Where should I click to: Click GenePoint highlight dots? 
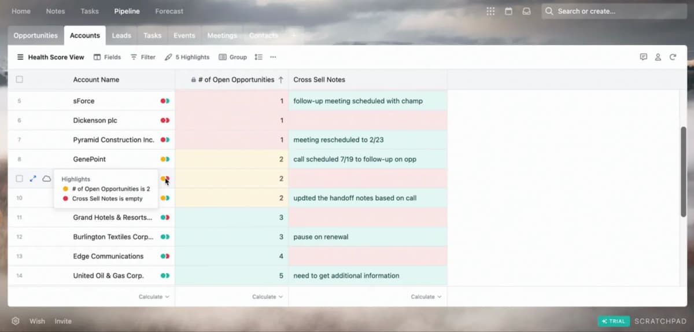[x=165, y=159]
